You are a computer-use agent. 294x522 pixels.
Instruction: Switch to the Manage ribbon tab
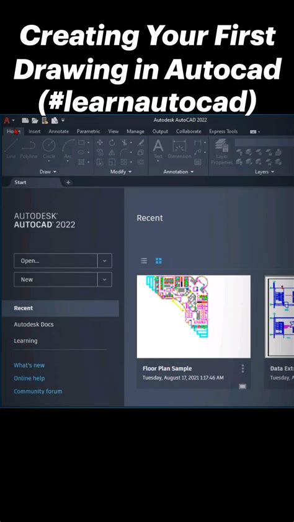pyautogui.click(x=135, y=131)
